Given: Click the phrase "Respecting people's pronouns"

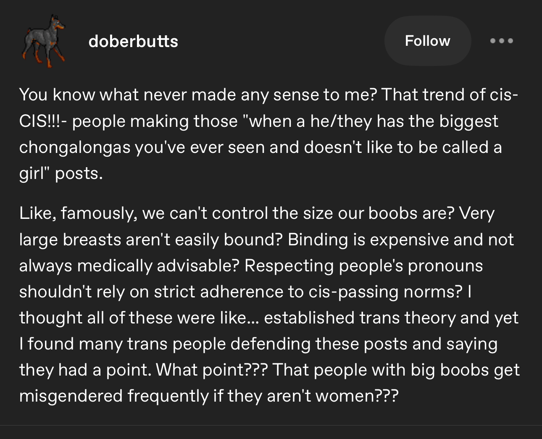Looking at the screenshot, I should point(364,266).
